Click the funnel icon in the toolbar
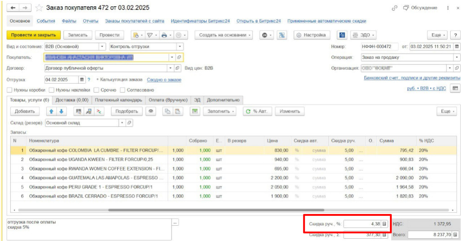The width and height of the screenshot is (461, 241). pos(149,35)
